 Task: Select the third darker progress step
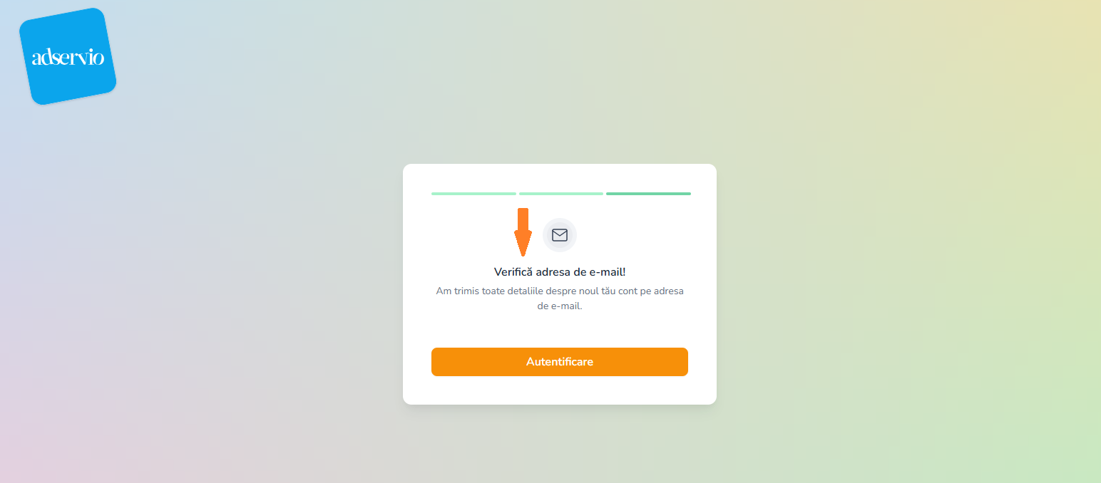tap(648, 194)
